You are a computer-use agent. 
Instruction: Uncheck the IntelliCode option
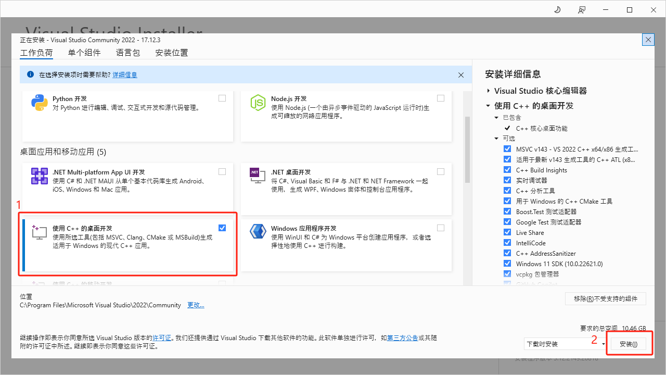click(x=507, y=243)
